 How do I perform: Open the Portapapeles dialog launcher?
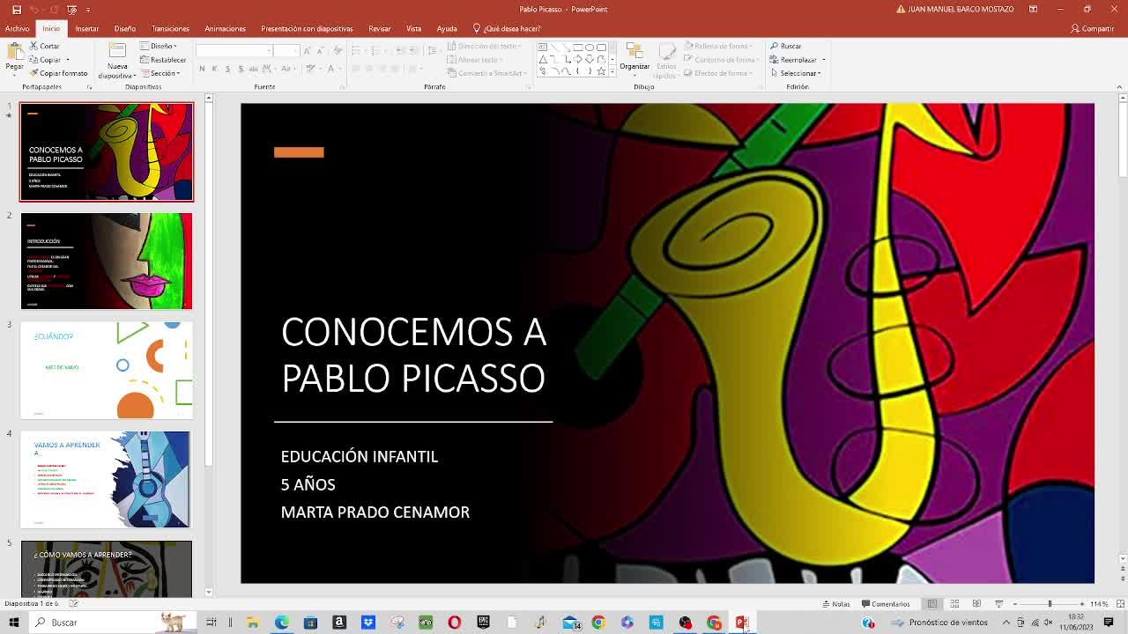(x=89, y=87)
